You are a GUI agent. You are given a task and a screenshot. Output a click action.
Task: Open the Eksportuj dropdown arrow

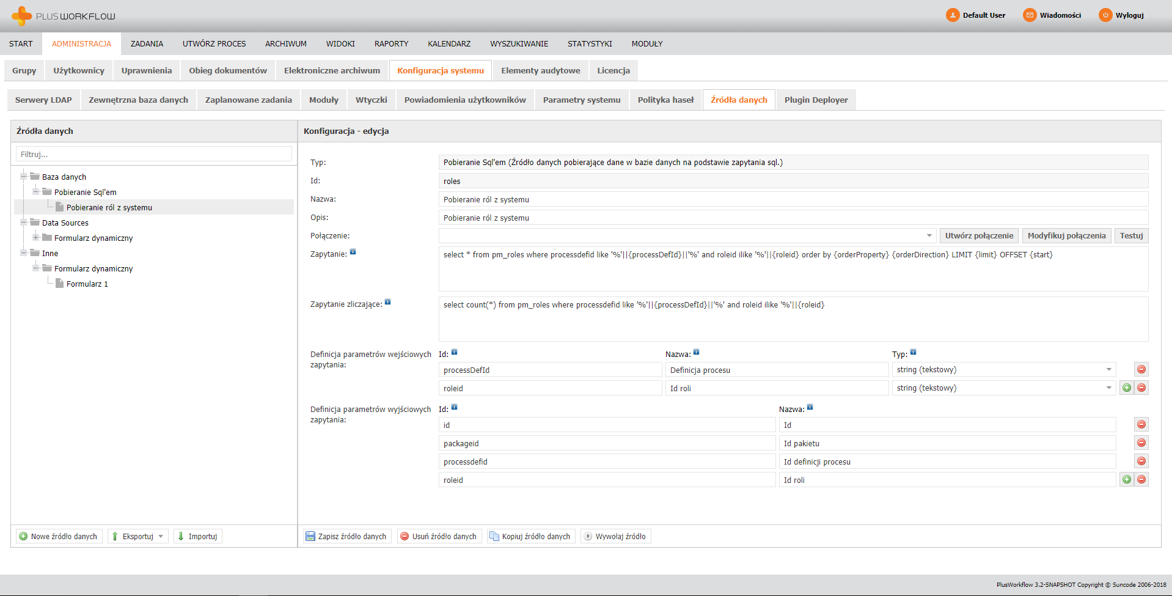point(161,537)
